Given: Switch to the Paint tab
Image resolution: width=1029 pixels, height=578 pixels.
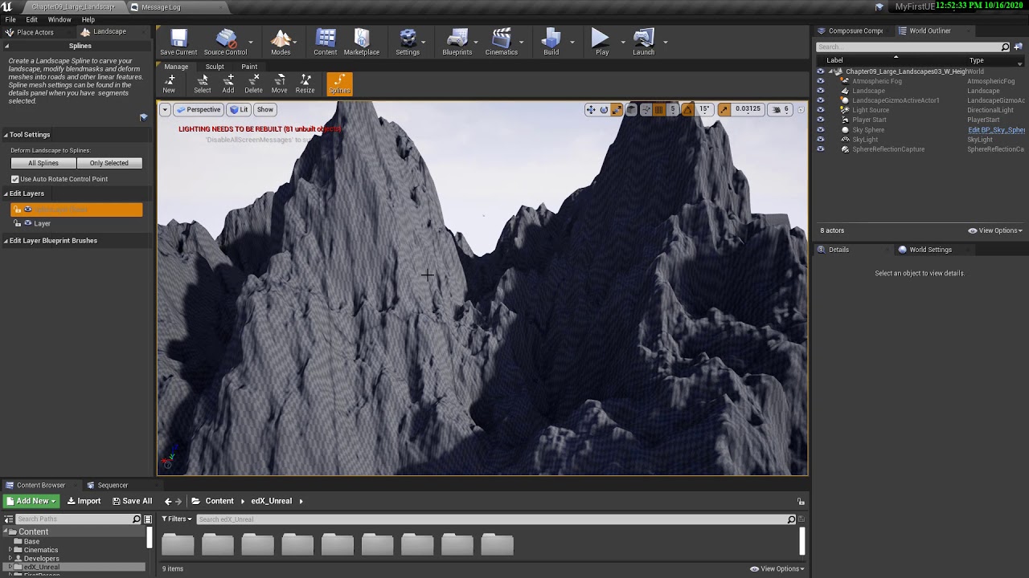Looking at the screenshot, I should (249, 67).
